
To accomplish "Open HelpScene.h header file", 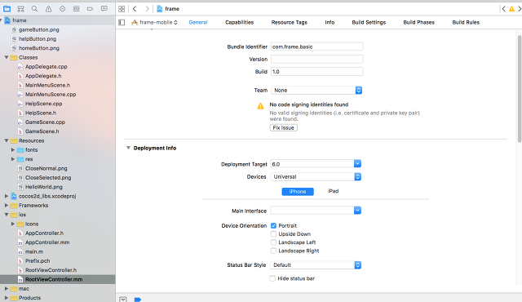I will tap(41, 113).
